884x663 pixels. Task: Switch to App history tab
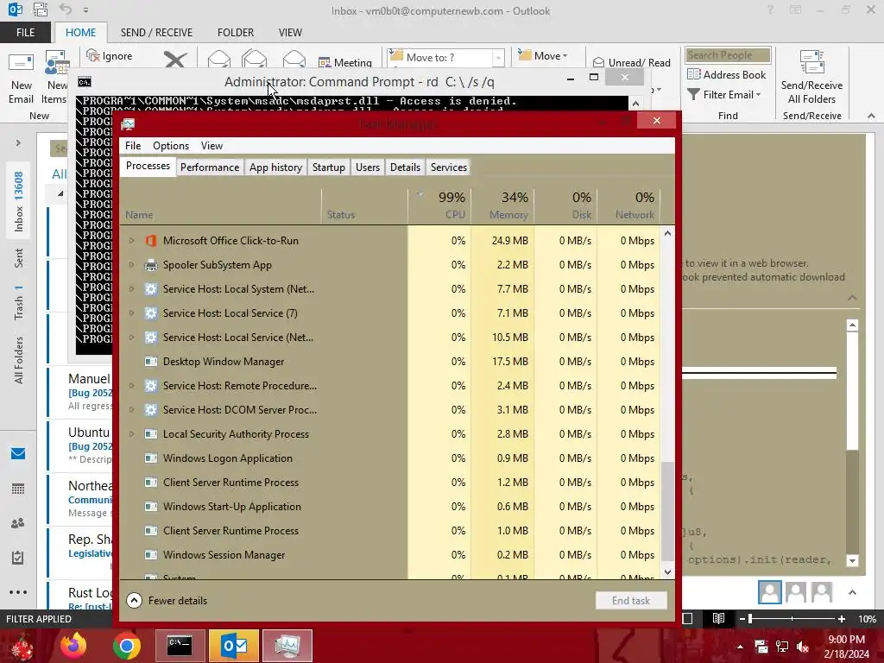[275, 167]
